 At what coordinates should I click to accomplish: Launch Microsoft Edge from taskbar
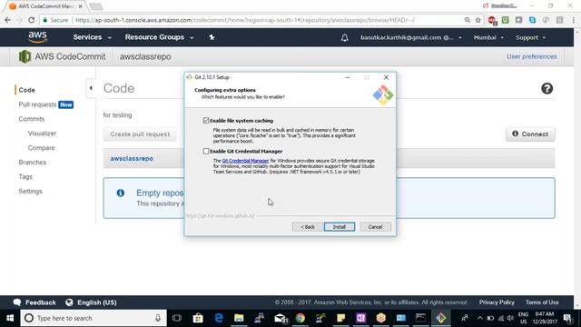click(219, 318)
